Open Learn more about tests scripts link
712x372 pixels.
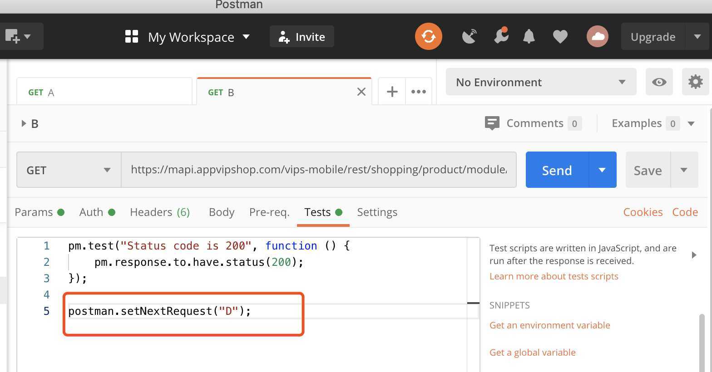[x=554, y=276]
